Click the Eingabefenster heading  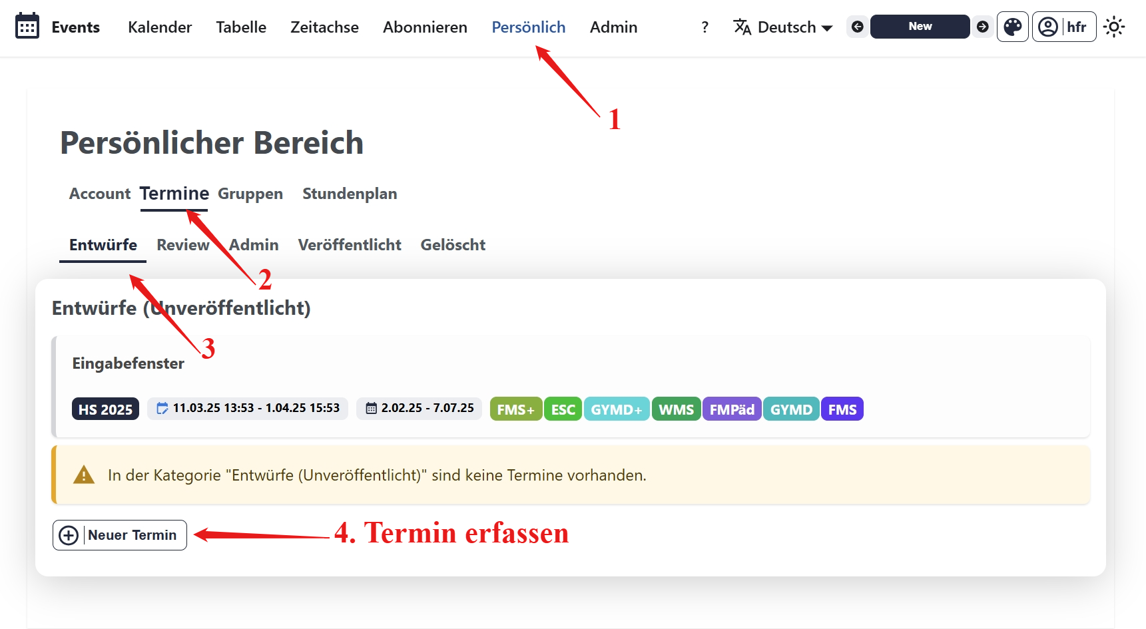[x=129, y=363]
